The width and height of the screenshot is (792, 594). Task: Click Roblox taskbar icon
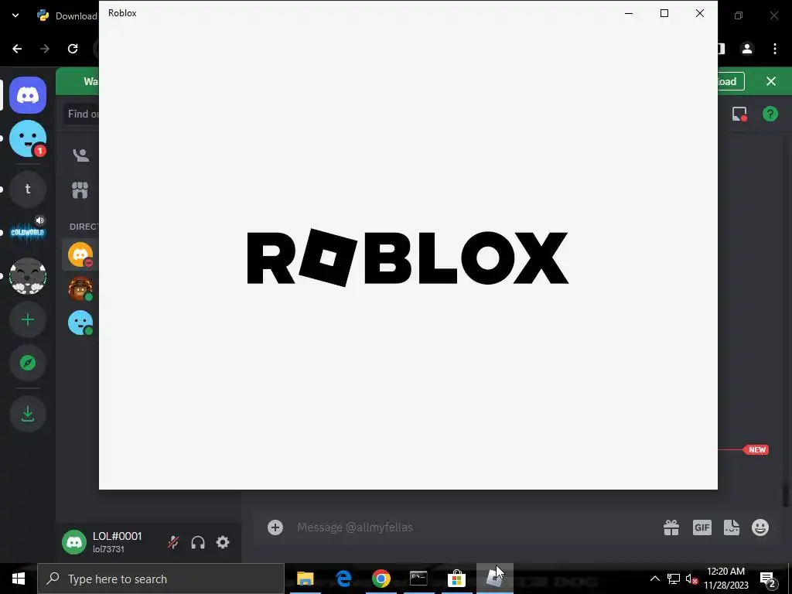tap(494, 579)
